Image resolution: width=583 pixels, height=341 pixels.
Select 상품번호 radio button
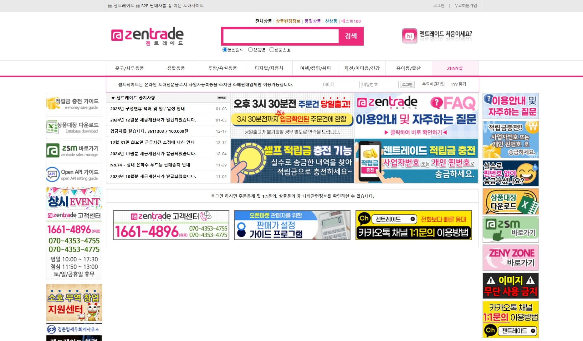tap(272, 50)
